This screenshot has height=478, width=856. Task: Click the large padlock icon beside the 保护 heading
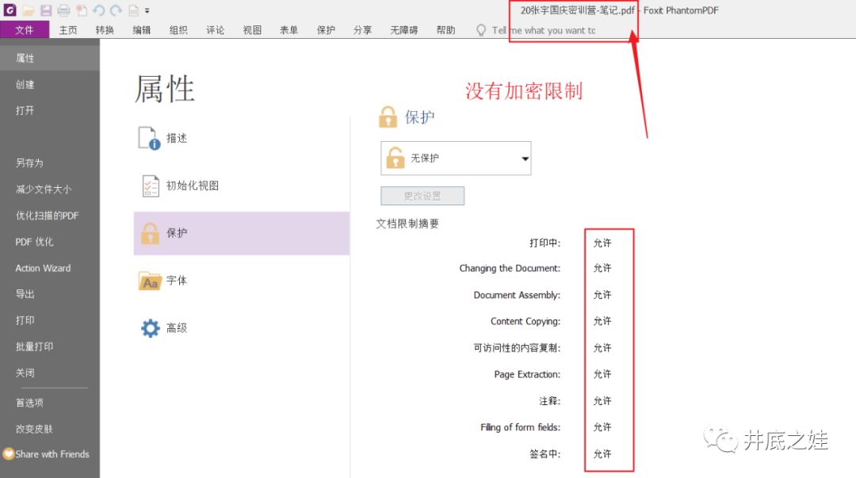[x=388, y=117]
